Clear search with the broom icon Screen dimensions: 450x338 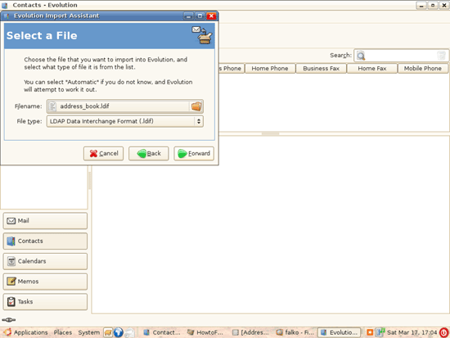441,56
